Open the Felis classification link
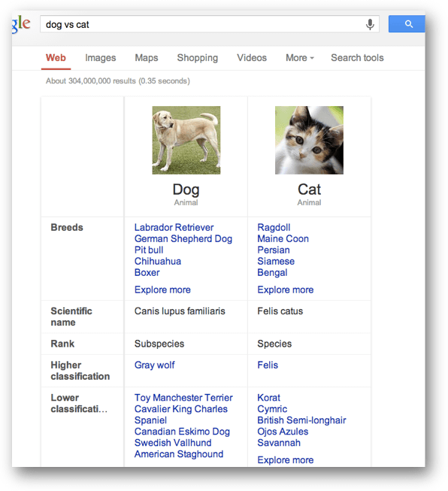 coord(268,365)
